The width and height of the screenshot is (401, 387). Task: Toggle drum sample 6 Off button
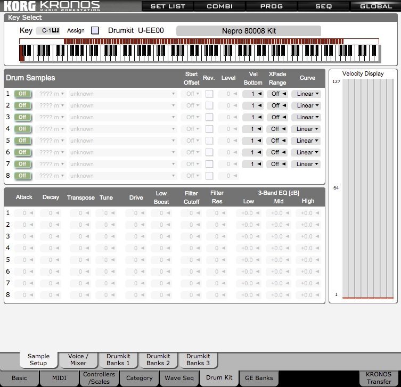tap(23, 153)
